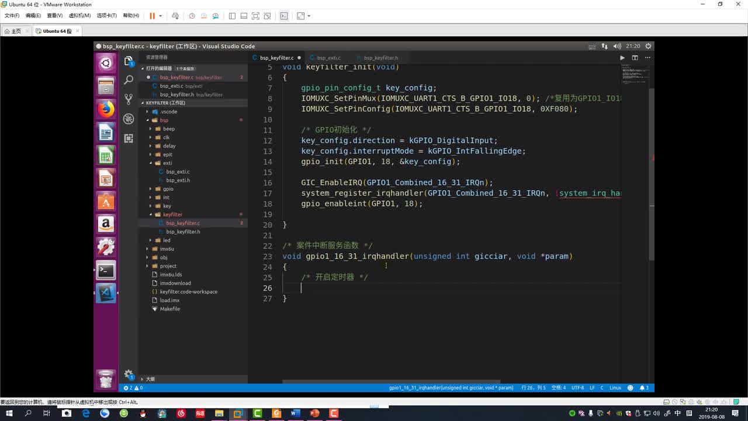Change the UTF-8 encoding in status bar
Image resolution: width=748 pixels, height=421 pixels.
(577, 388)
